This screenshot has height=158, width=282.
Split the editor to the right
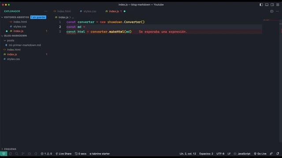coord(271,11)
